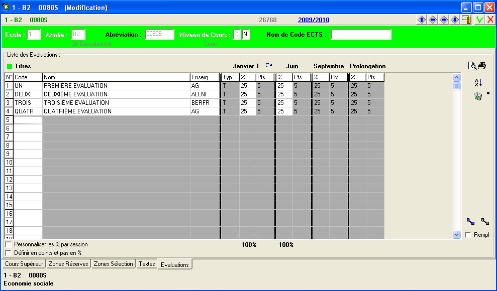Select the code cell QUATR
The width and height of the screenshot is (497, 291).
28,111
